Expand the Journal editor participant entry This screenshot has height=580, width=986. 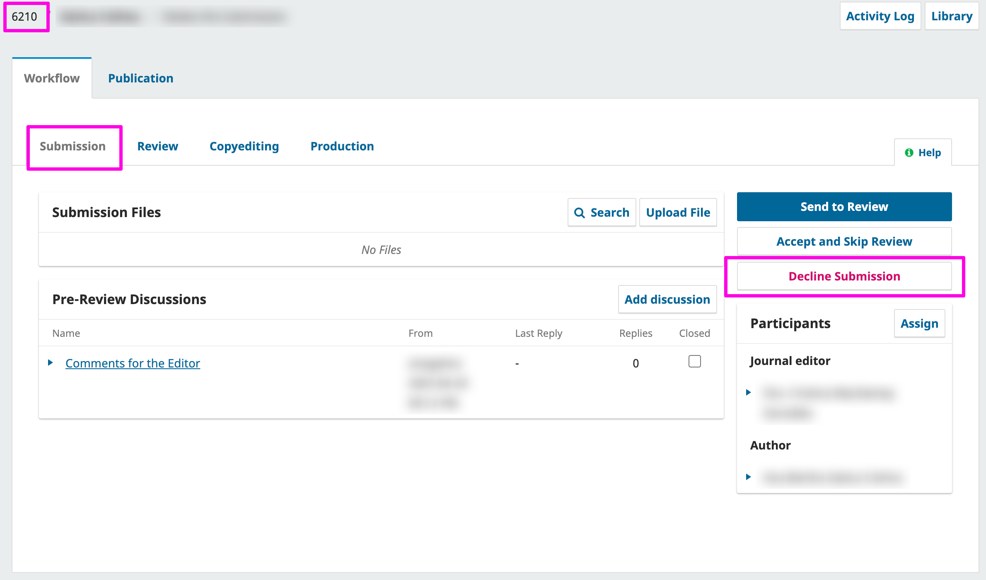(x=748, y=392)
